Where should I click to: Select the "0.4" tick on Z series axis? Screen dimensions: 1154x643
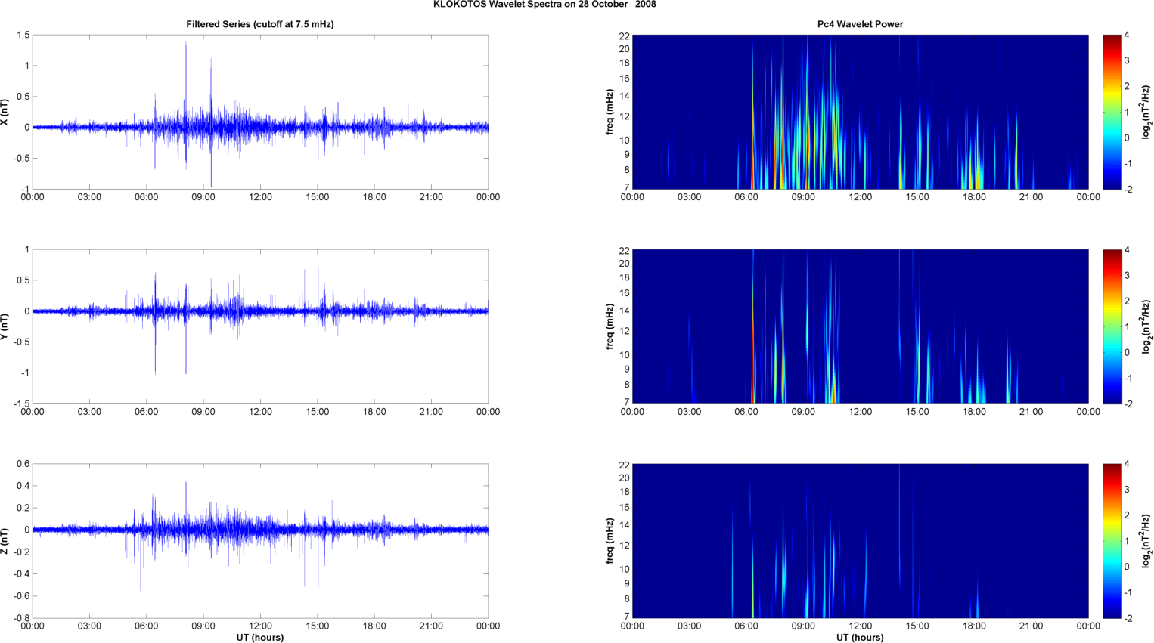tap(23, 486)
